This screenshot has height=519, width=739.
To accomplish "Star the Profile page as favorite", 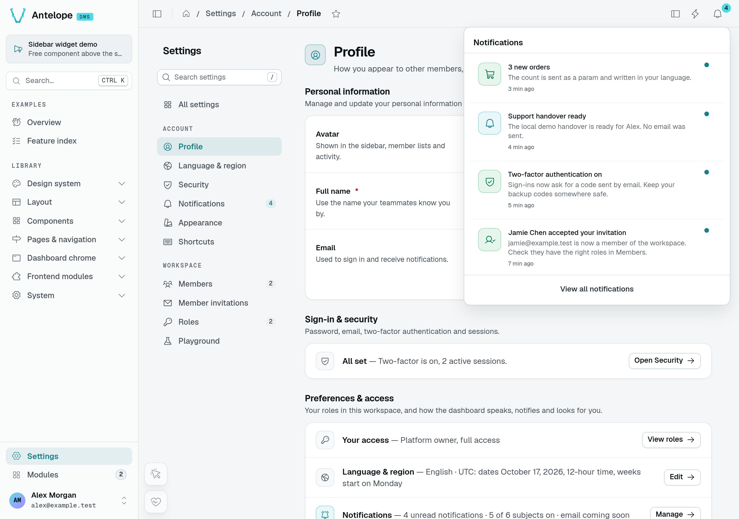I will [x=336, y=14].
